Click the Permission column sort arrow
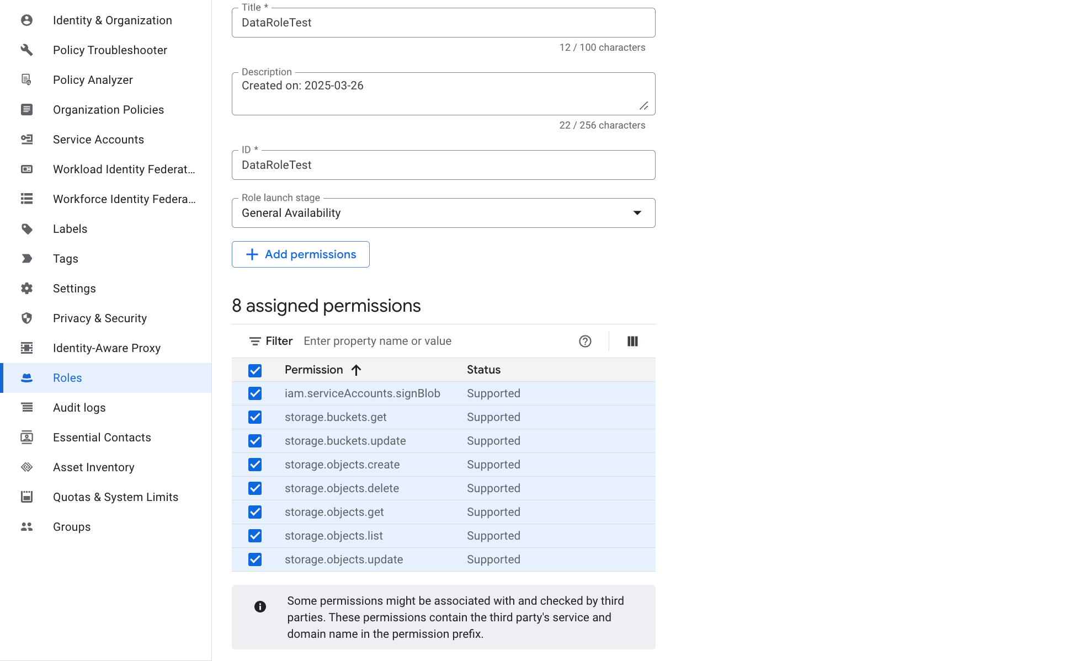 (x=356, y=370)
